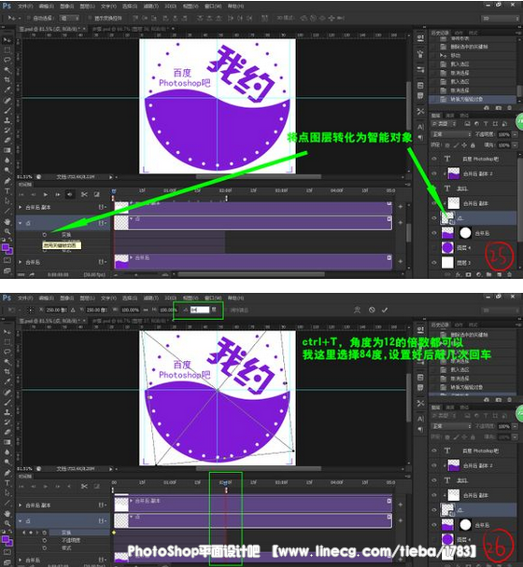Viewport: 523px width, 567px height.
Task: Lock position on upper Layers panel
Action: (464, 145)
